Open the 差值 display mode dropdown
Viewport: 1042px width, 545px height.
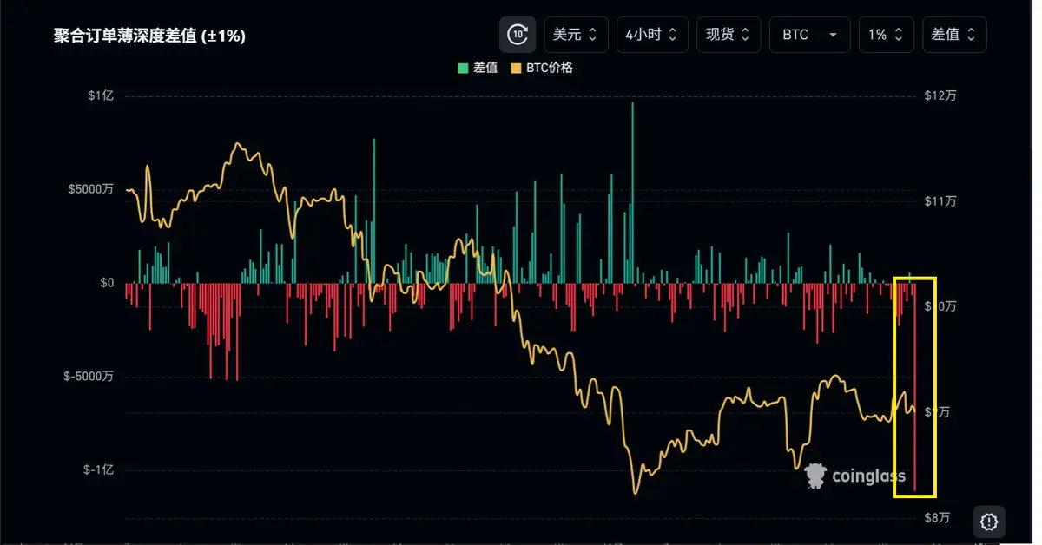954,35
